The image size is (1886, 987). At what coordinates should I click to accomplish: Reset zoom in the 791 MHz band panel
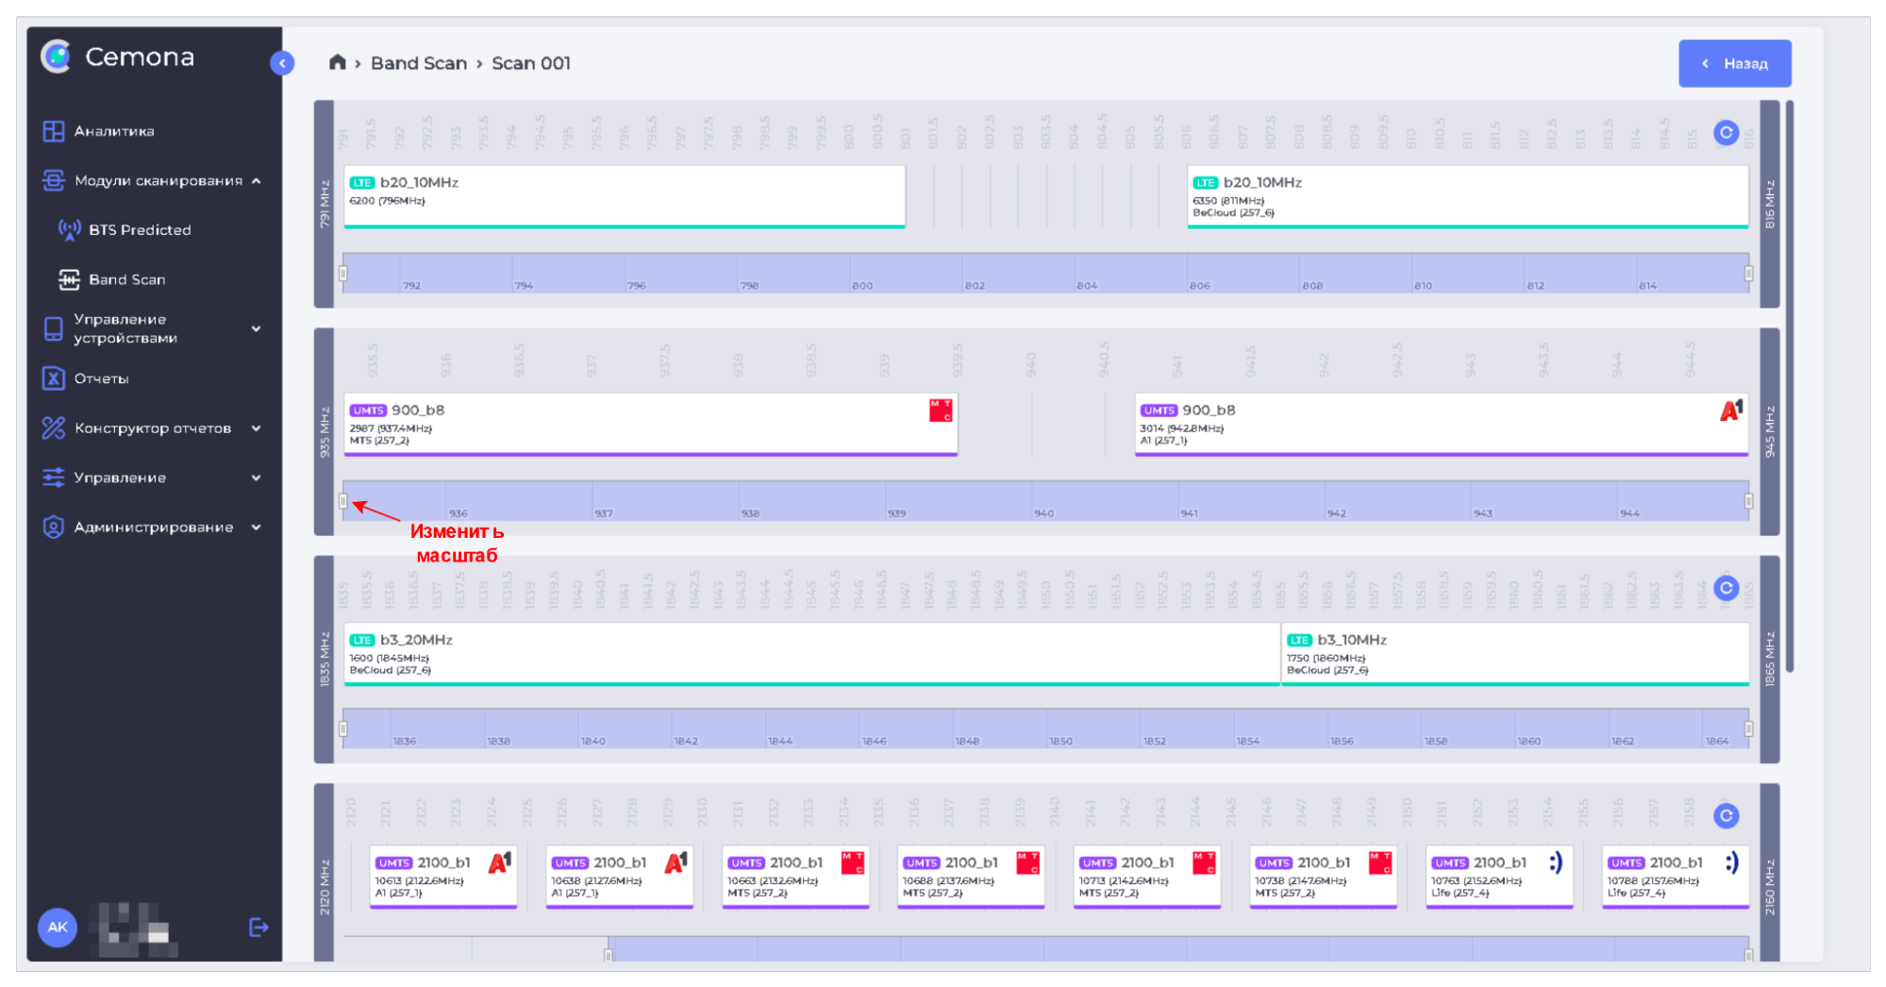pyautogui.click(x=1726, y=133)
